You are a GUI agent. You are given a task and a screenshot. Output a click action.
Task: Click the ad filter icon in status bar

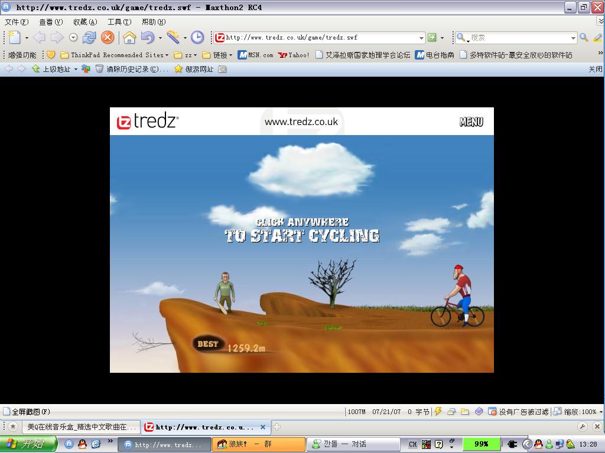(492, 411)
